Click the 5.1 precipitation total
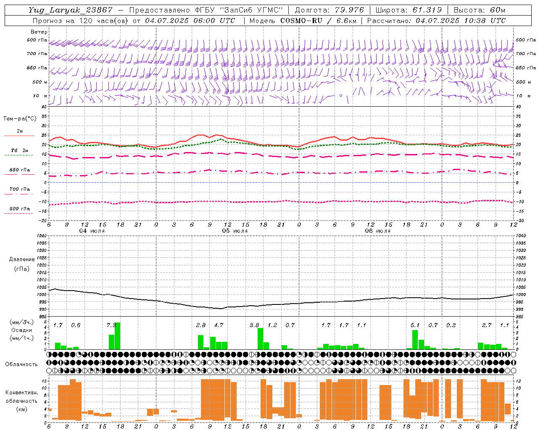The height and width of the screenshot is (430, 538). (x=415, y=325)
